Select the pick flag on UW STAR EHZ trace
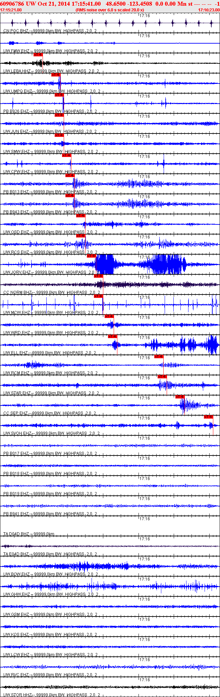The image size is (220, 697). pos(162,377)
